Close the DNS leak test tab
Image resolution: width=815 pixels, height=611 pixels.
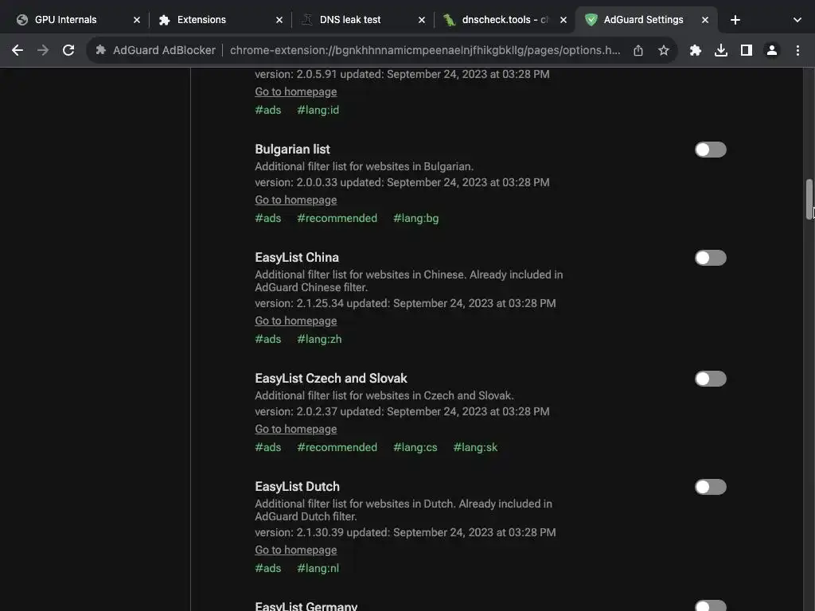422,20
